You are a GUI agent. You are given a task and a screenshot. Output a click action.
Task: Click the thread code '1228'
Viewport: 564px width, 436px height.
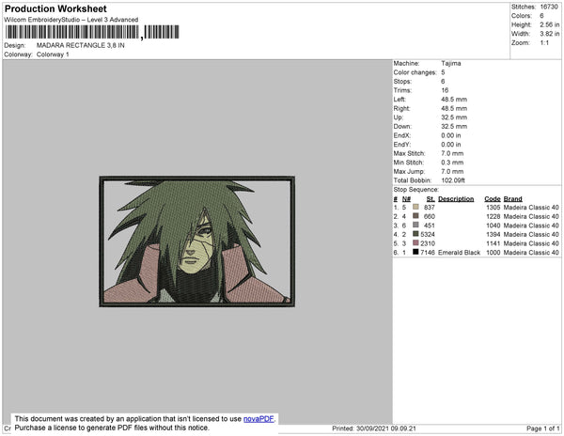(x=493, y=216)
